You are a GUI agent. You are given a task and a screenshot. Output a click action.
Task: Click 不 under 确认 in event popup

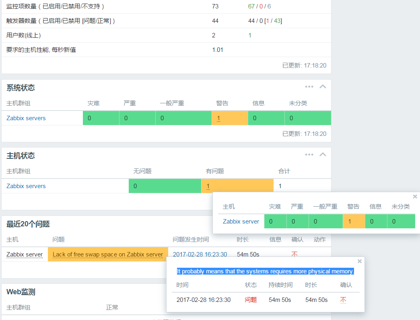tap(343, 300)
